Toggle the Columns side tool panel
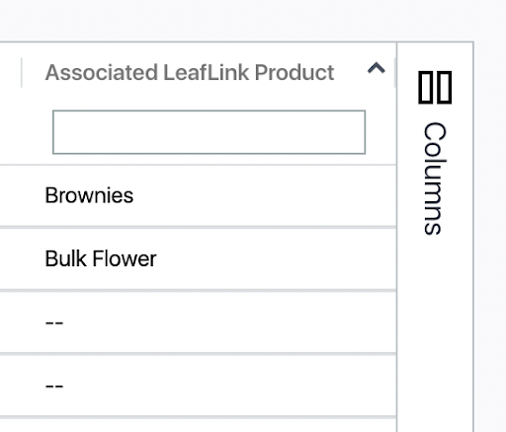The image size is (506, 432). pyautogui.click(x=435, y=153)
